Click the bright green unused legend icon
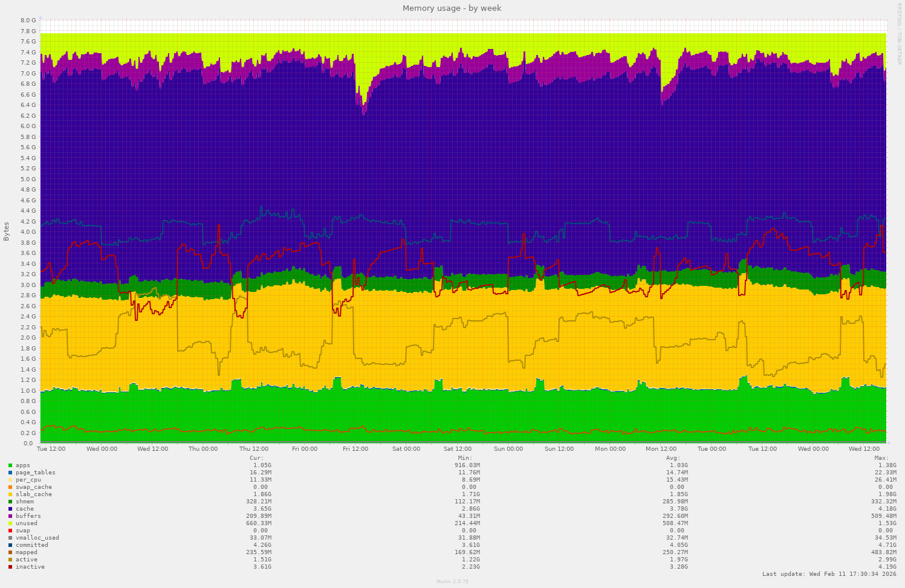The image size is (905, 588). (x=10, y=523)
